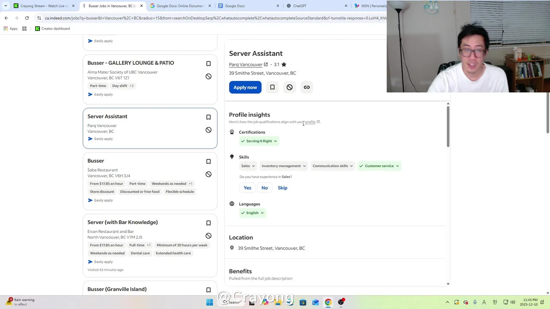Image resolution: width=550 pixels, height=309 pixels.
Task: Open the OBS icon in taskbar
Action: click(x=341, y=302)
